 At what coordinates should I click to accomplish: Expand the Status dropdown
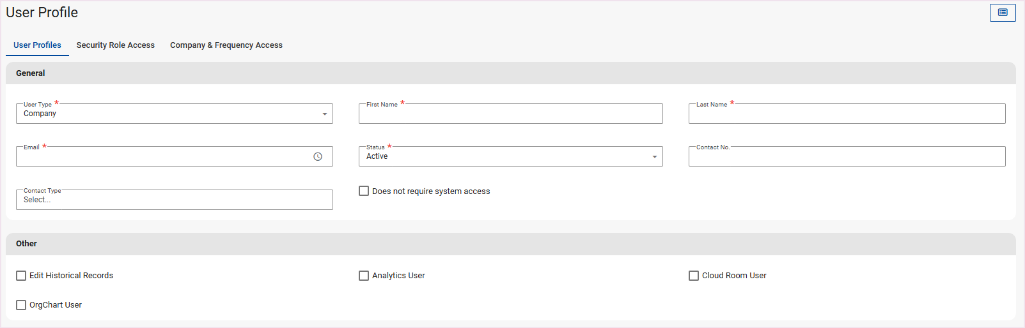pos(510,157)
